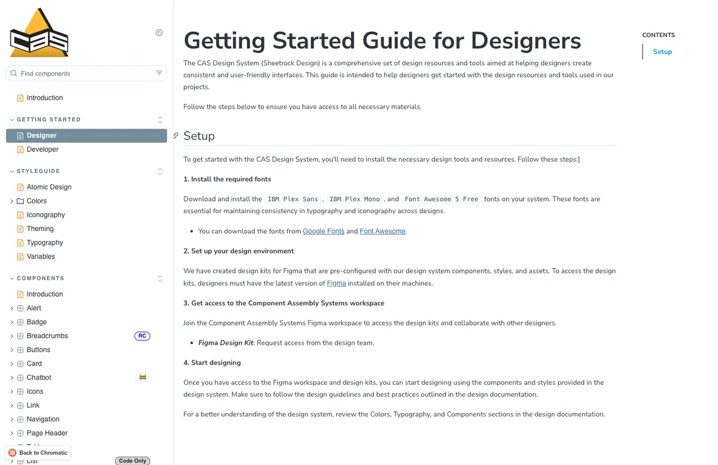Open the Figma link

(x=336, y=283)
